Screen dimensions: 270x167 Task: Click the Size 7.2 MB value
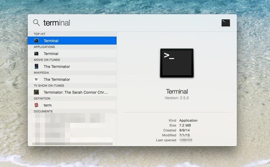pyautogui.click(x=186, y=125)
